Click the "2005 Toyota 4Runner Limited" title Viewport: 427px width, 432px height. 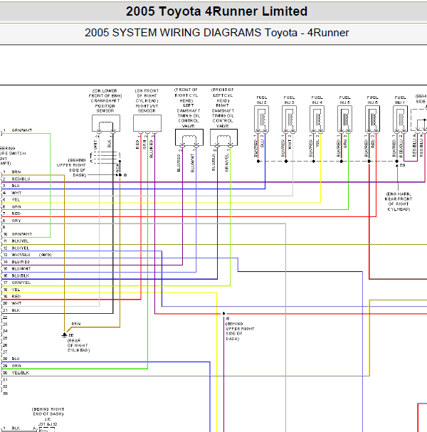(x=216, y=11)
